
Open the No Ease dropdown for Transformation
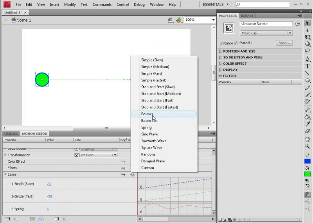(99, 155)
